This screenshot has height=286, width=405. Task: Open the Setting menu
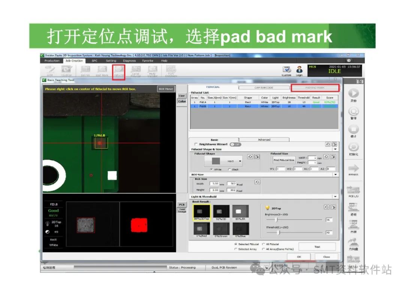click(111, 61)
